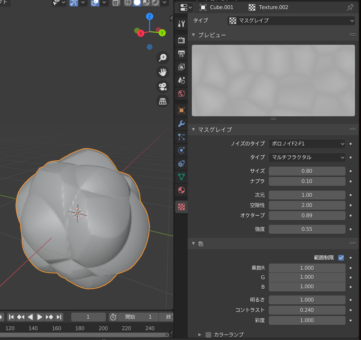Uncheck the 範囲制限 clamp checkbox
This screenshot has width=361, height=340.
coord(341,258)
